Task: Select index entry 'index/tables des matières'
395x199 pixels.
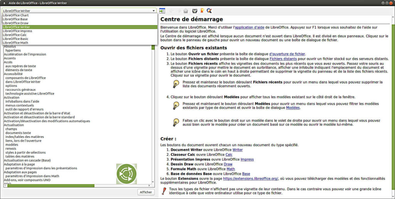Action: click(25, 137)
